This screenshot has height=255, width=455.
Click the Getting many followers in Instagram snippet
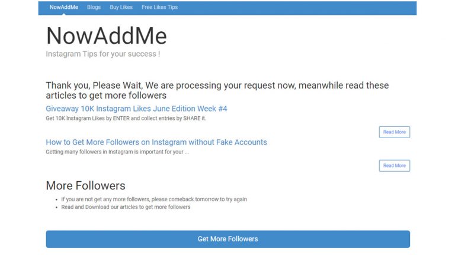point(117,152)
